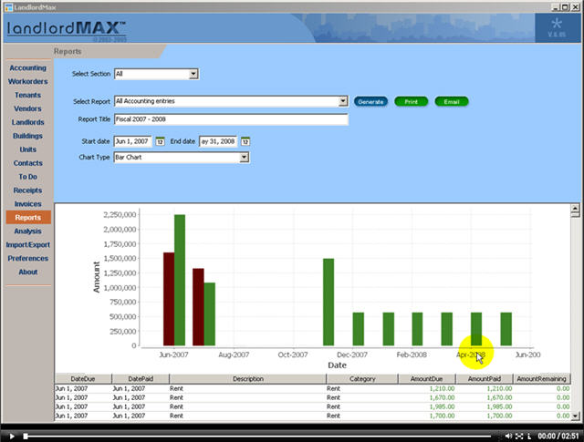The width and height of the screenshot is (584, 442).
Task: Open Import/Export
Action: coord(28,245)
